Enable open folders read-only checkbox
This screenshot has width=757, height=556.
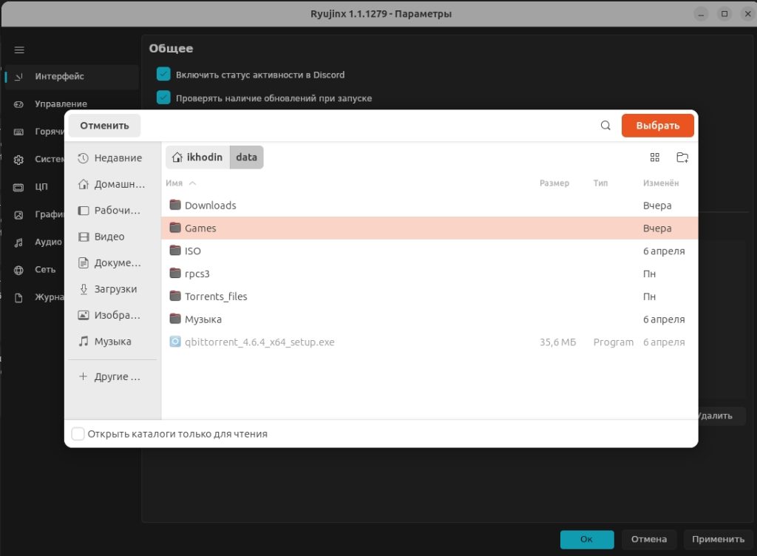point(78,433)
